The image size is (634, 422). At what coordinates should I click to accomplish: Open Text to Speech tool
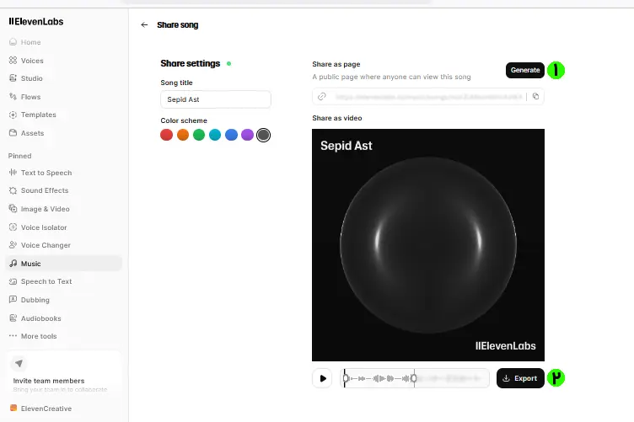point(46,173)
